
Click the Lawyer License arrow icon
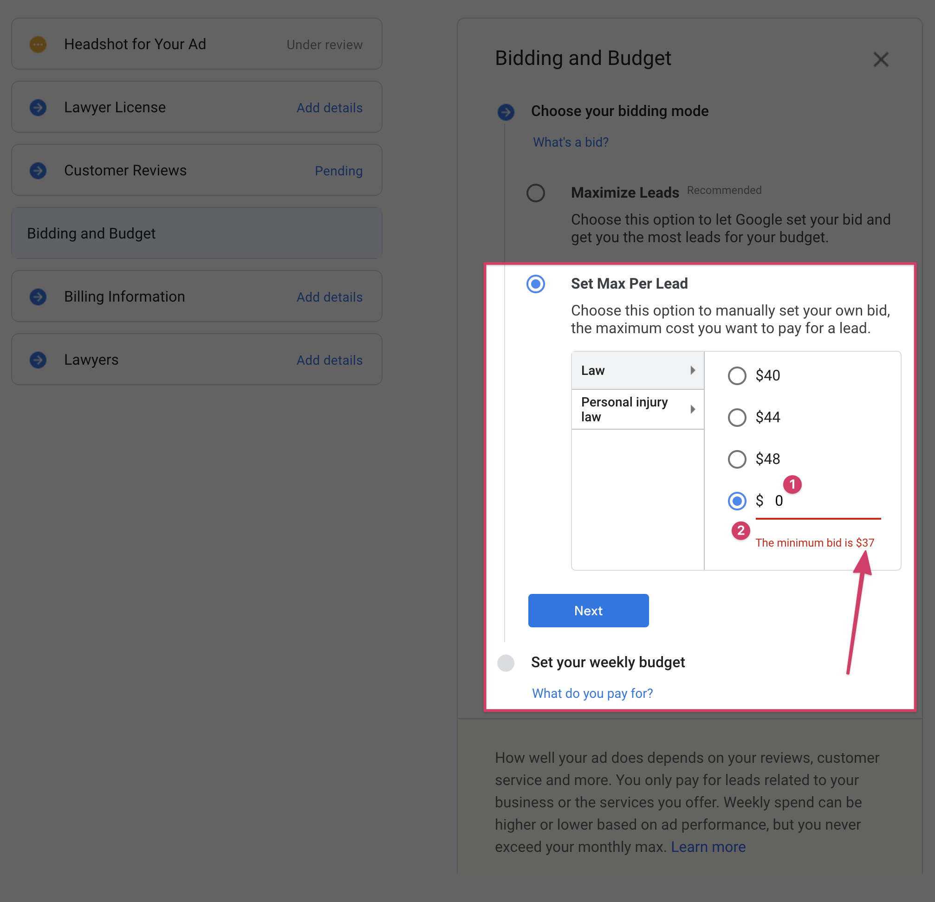[x=38, y=107]
